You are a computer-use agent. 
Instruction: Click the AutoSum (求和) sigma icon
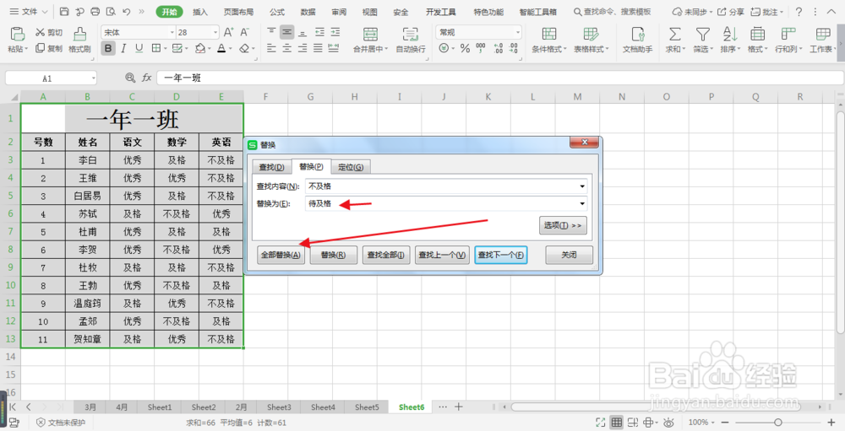[x=674, y=35]
